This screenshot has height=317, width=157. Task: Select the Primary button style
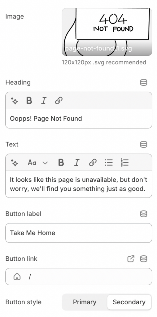click(85, 302)
